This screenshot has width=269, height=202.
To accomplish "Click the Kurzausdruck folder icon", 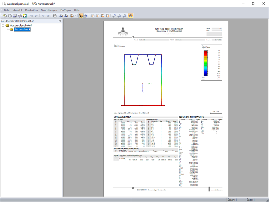I will coord(11,29).
